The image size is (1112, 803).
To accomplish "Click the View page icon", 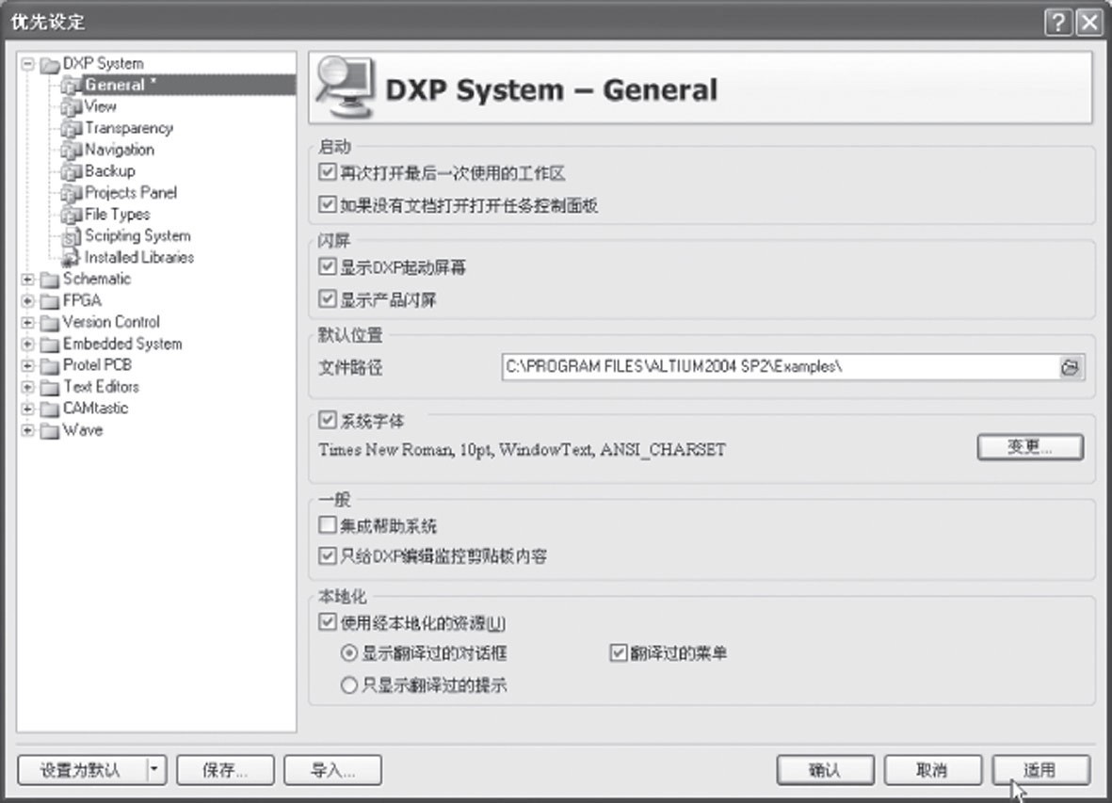I will coord(72,107).
